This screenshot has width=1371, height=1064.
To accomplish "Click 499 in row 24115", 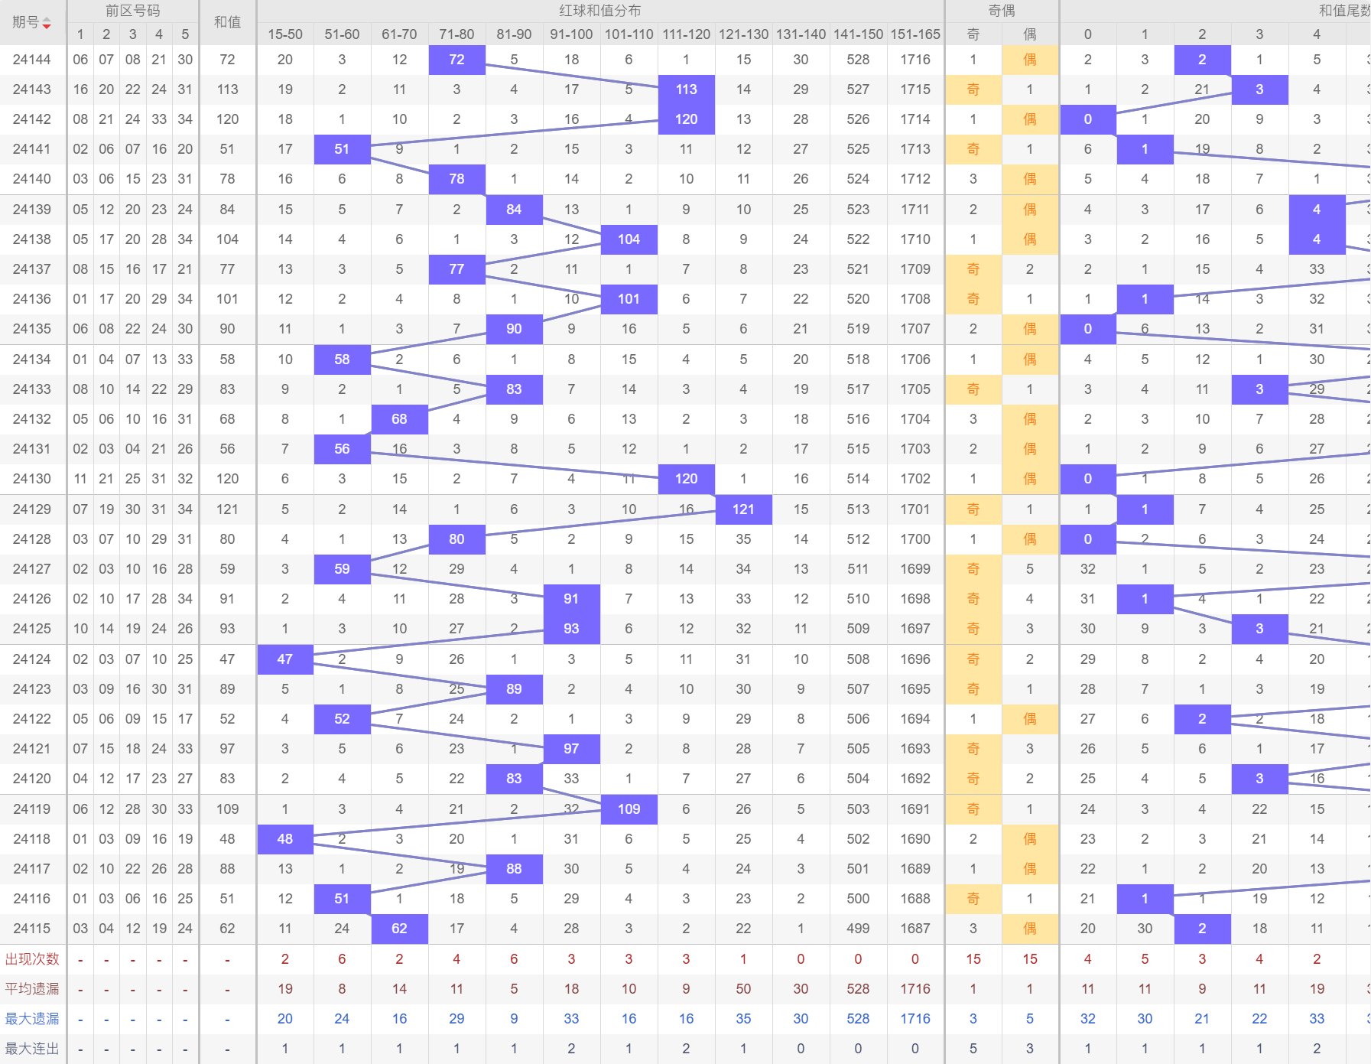I will pos(858,929).
